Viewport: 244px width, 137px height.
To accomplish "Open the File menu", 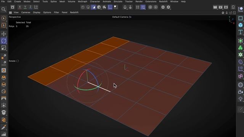I will click(x=3, y=2).
